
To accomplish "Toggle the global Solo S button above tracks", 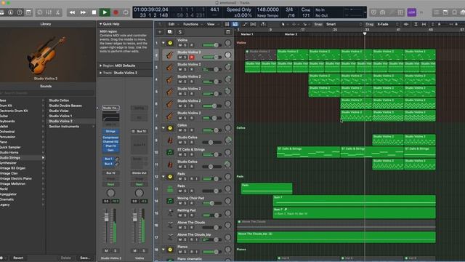I will 179,32.
